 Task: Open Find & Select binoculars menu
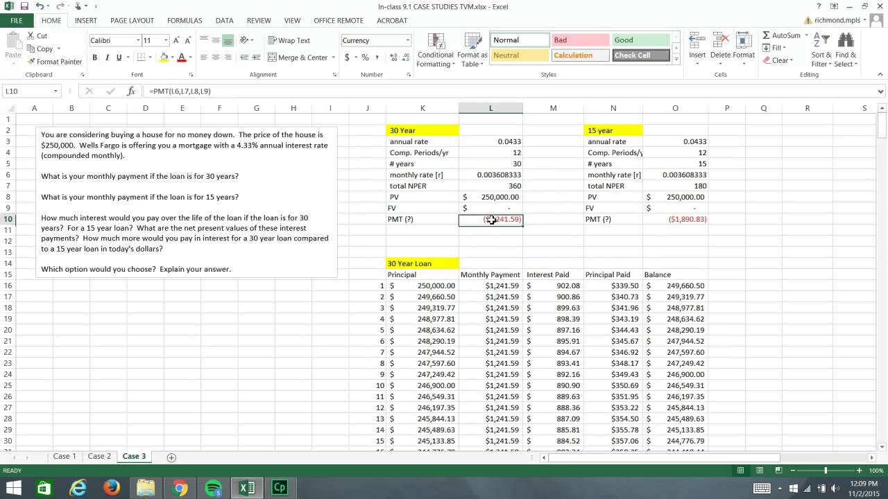846,50
